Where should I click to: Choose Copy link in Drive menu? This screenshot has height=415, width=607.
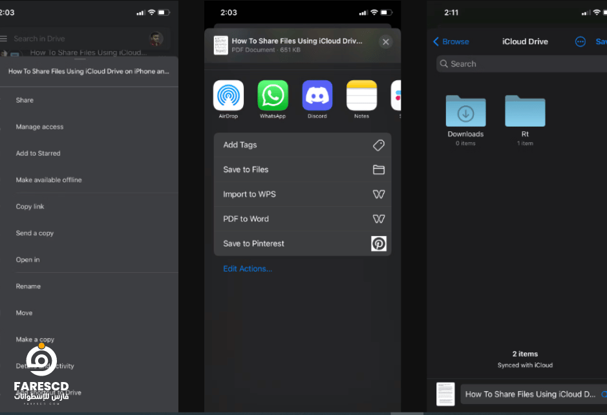pos(89,207)
